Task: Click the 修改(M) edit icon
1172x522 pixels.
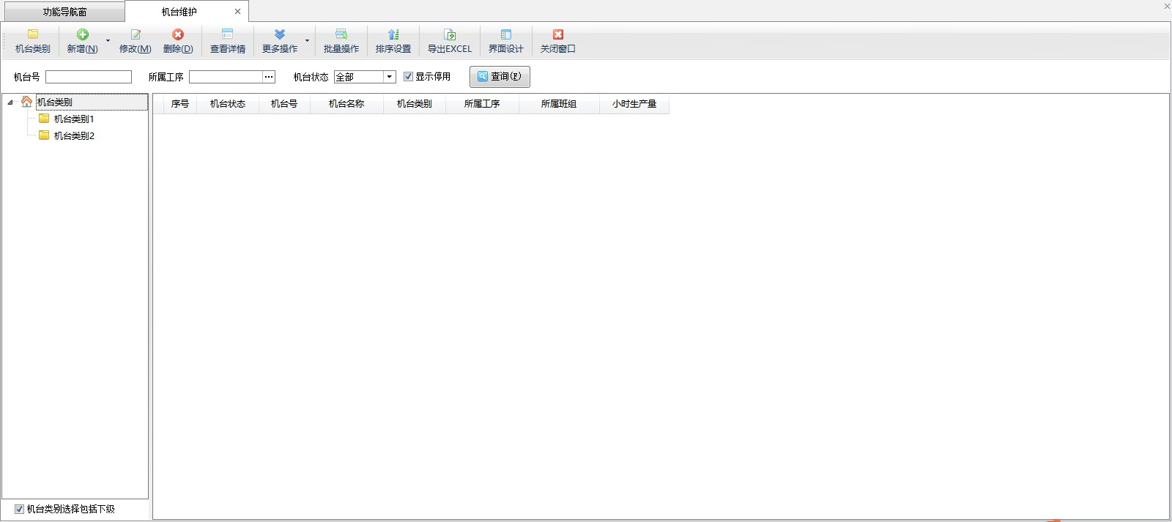Action: 136,34
